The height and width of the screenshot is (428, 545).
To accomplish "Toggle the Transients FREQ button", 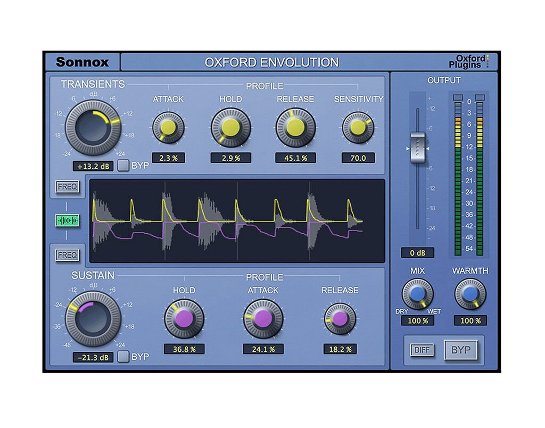I will (x=68, y=187).
